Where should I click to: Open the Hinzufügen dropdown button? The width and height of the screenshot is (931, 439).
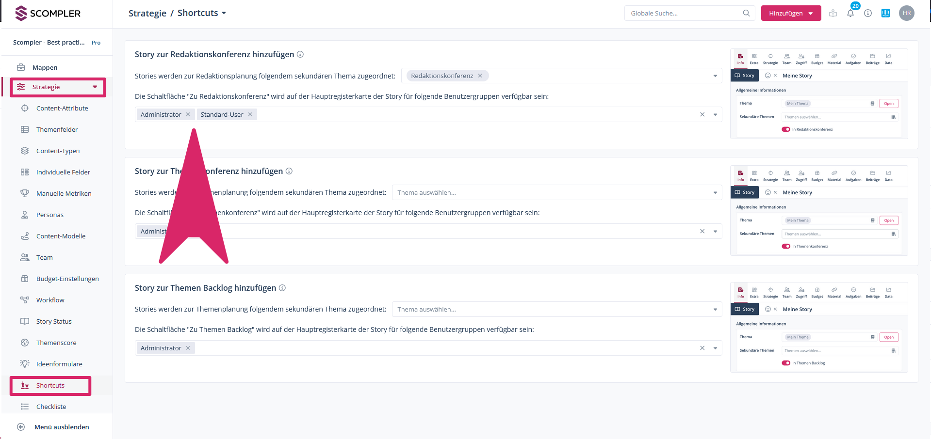coord(791,13)
